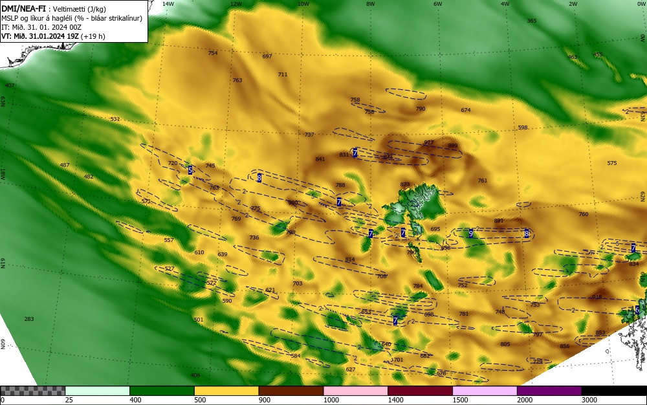Viewport: 647px width, 405px height.
Task: Click the MSLP og líkur á hagléli line
Action: tap(72, 18)
